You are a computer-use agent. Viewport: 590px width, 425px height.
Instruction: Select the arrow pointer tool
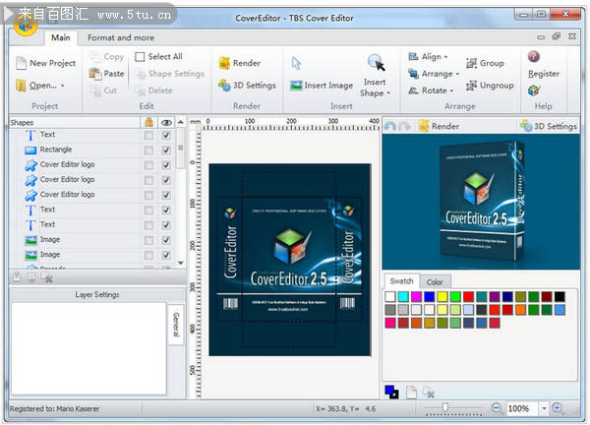296,63
